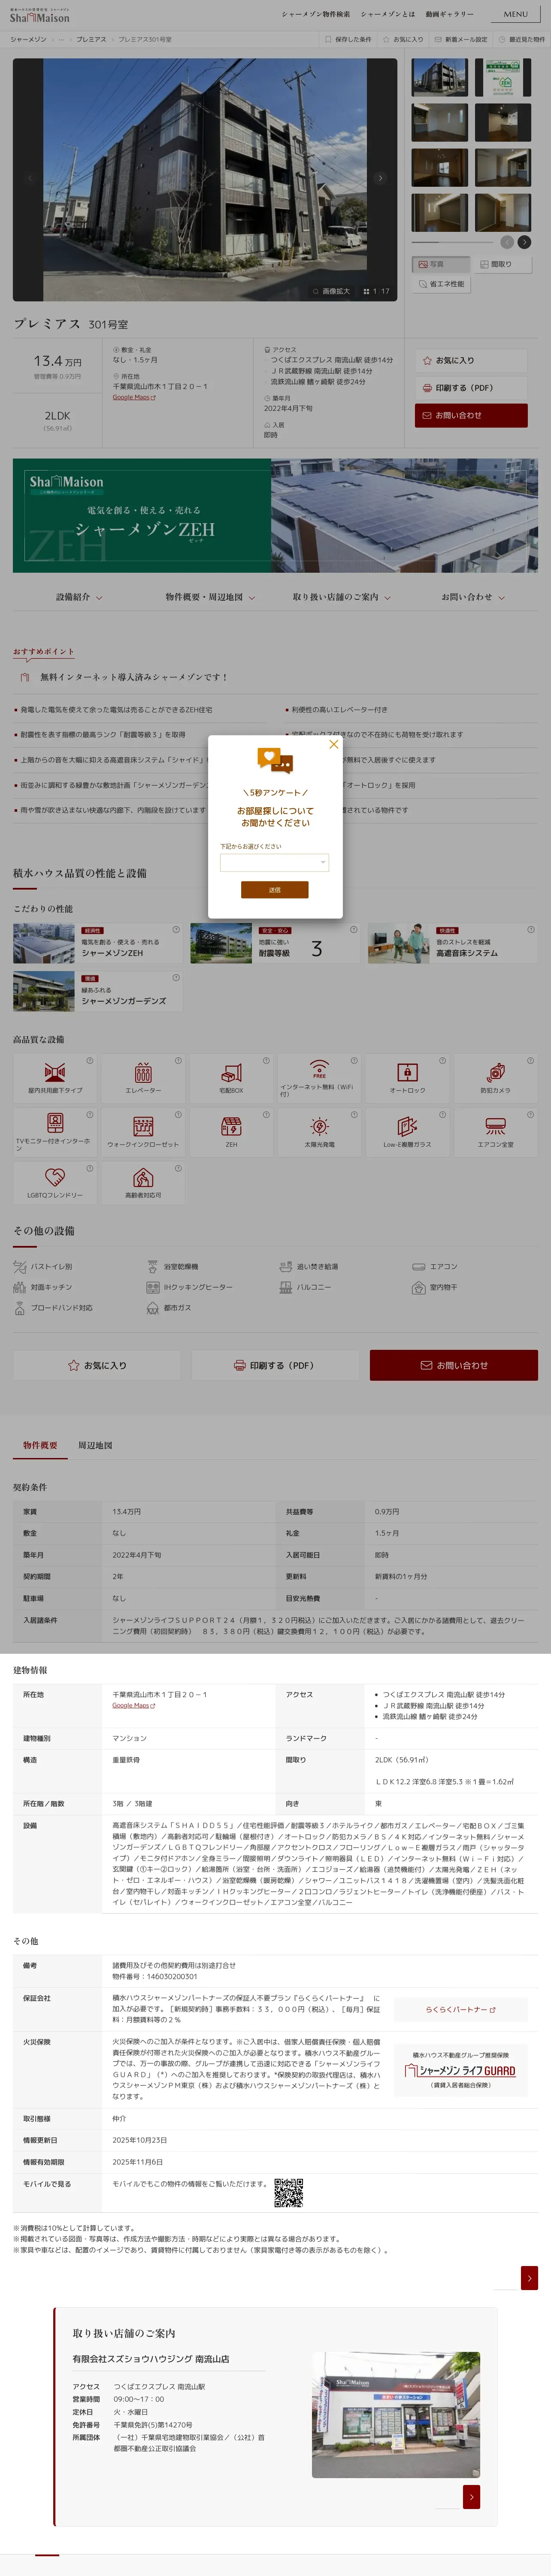Image resolution: width=551 pixels, height=2576 pixels.
Task: Click the 宅配BOX equipment icon
Action: 231,1078
